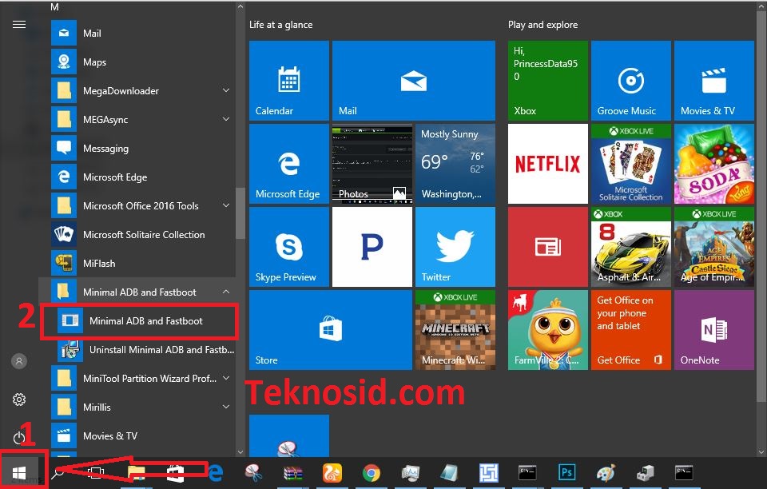Open the Twitter tile
Viewport: 767px width, 489px height.
[x=455, y=246]
